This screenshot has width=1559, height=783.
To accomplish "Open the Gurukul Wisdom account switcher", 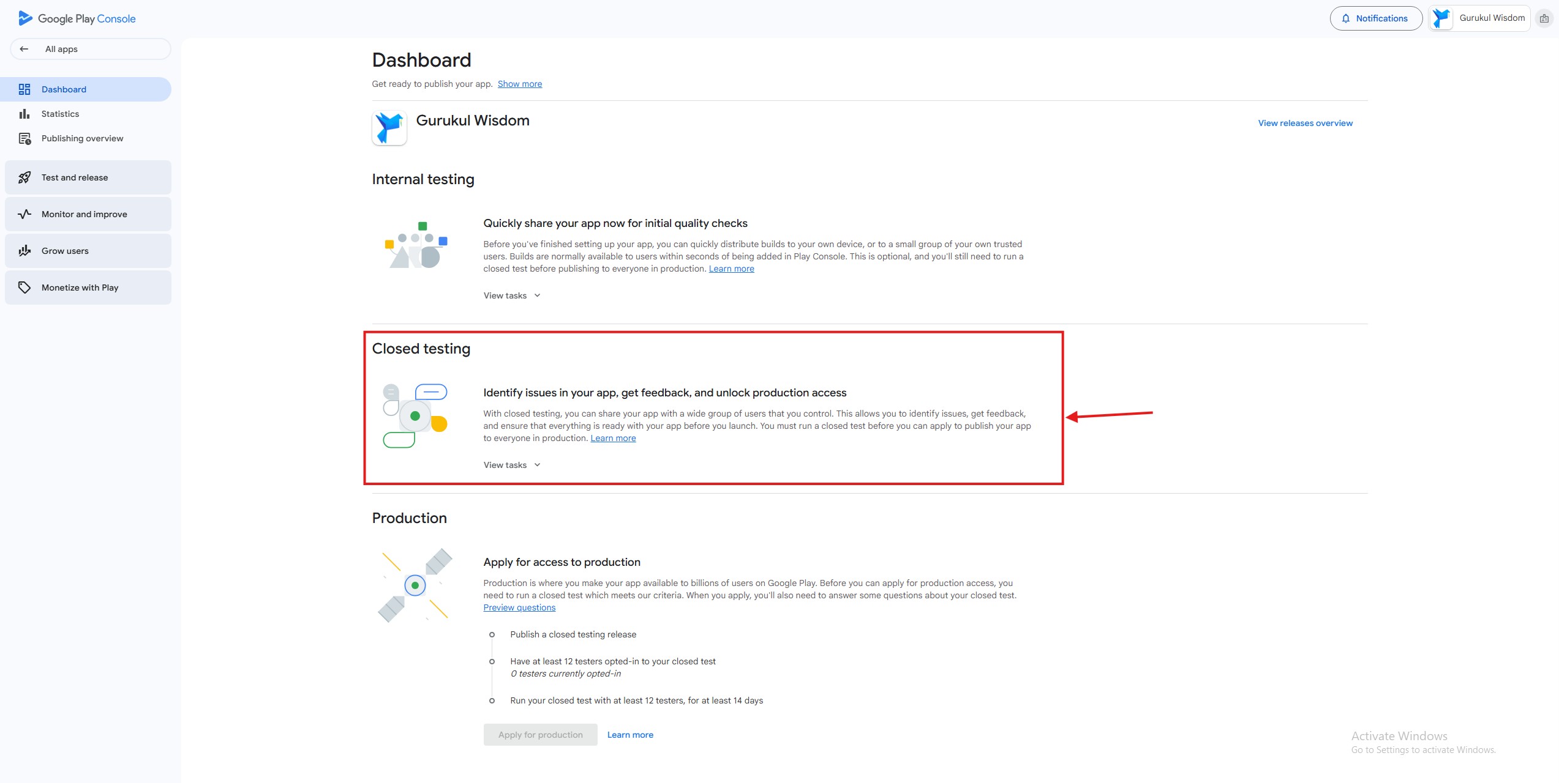I will (1479, 18).
